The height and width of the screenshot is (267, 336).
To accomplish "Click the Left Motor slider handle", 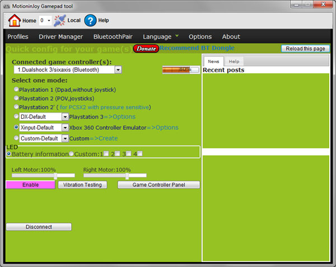I will click(55, 176).
